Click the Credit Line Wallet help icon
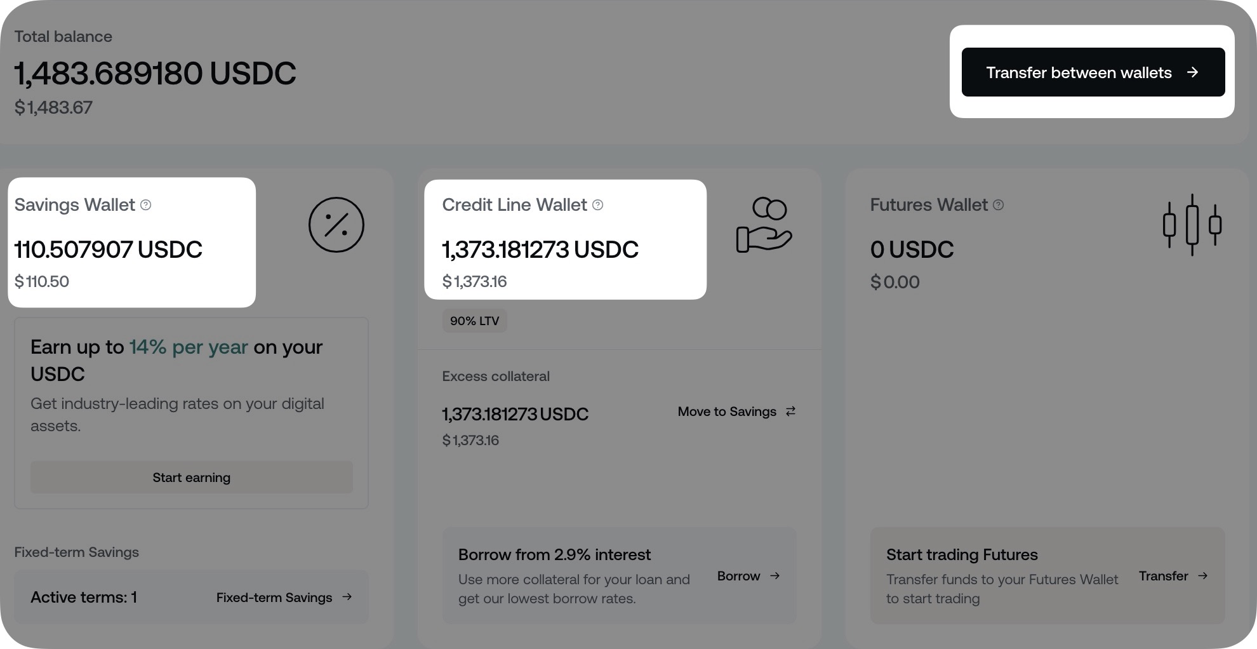The width and height of the screenshot is (1257, 649). 597,204
